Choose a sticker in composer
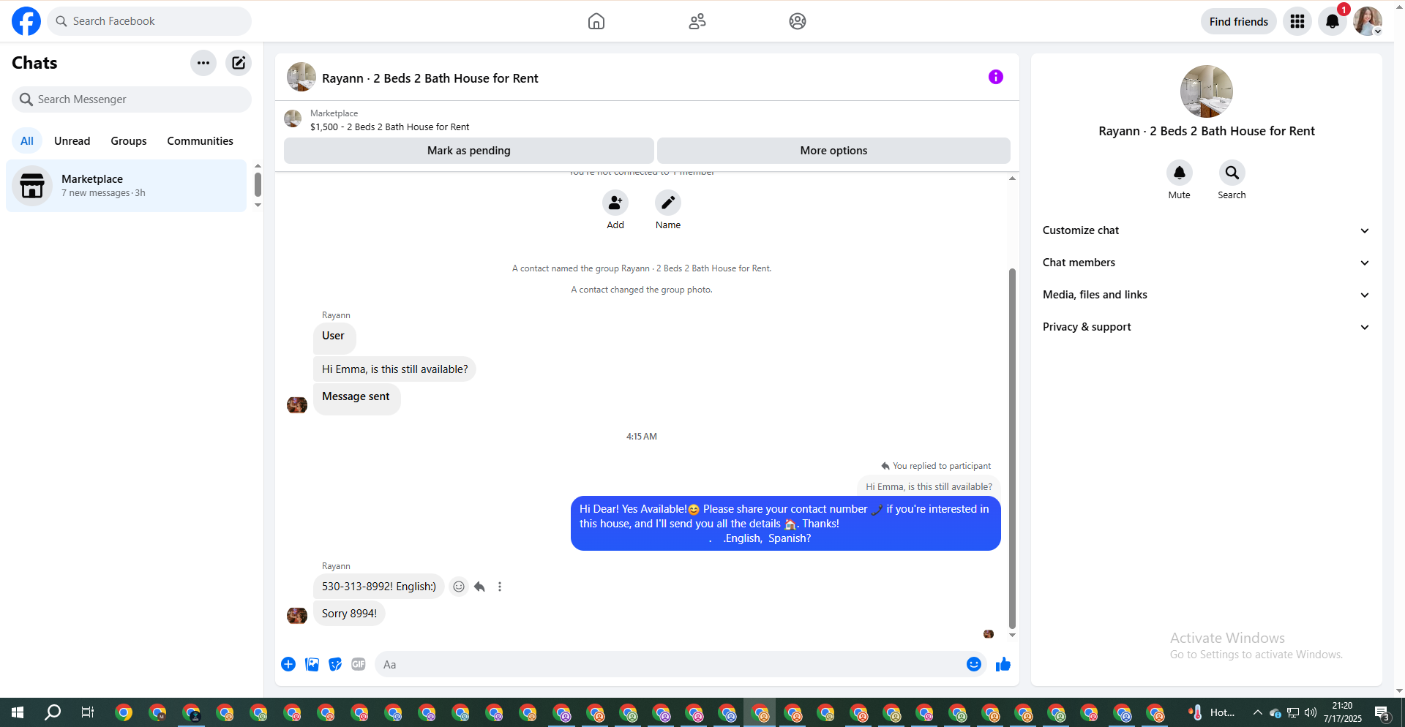 (x=335, y=664)
